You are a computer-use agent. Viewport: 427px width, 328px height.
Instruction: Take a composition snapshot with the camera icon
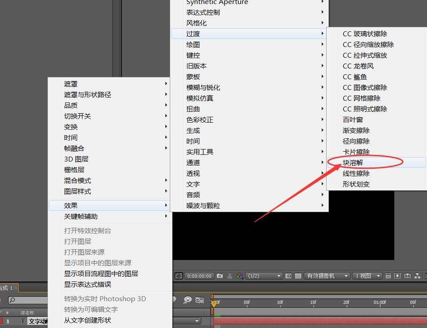point(220,276)
